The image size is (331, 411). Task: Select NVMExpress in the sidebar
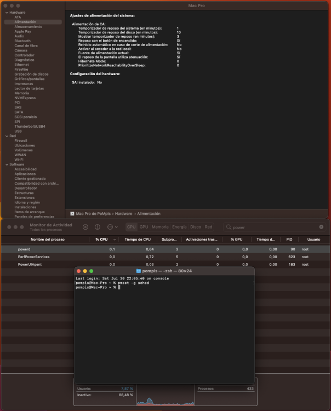(25, 98)
